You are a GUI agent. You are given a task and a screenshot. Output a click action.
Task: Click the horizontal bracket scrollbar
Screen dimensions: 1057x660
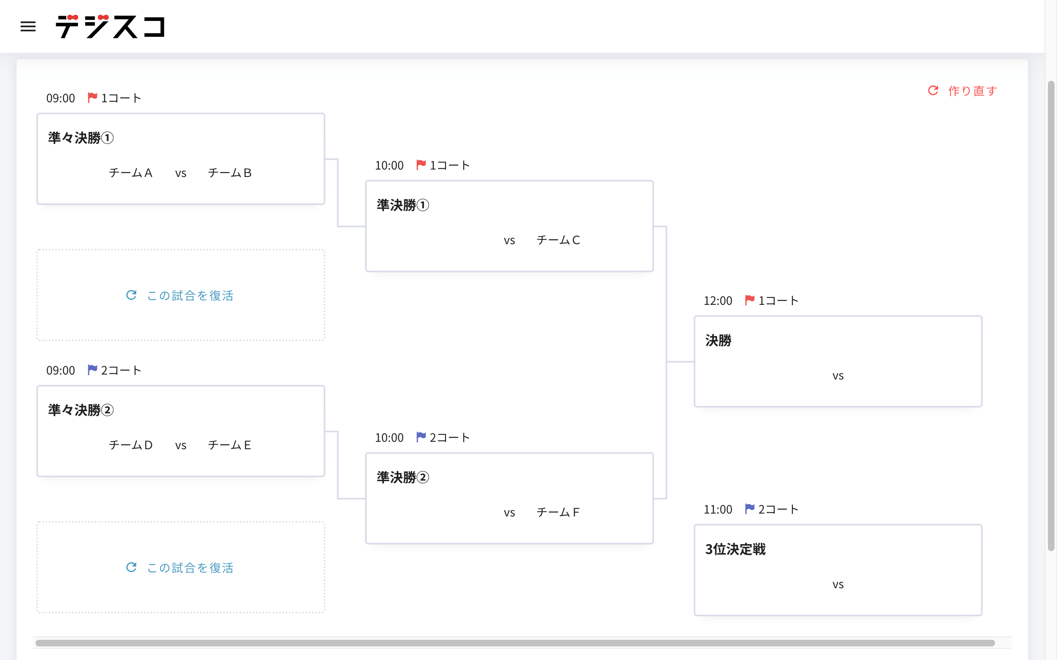[515, 643]
